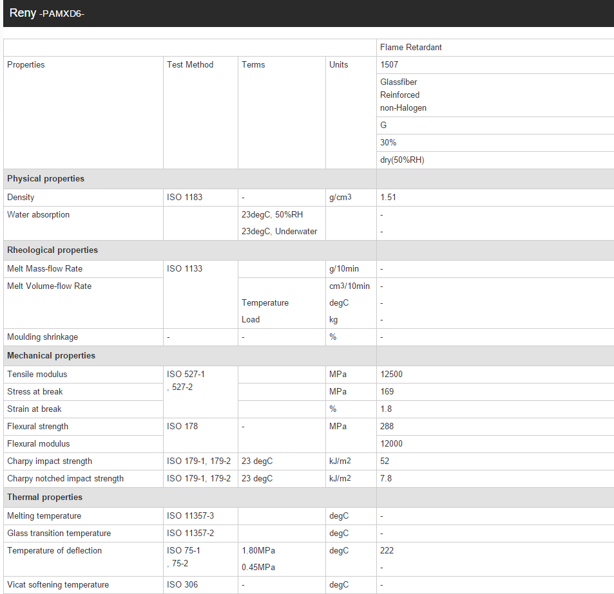This screenshot has height=594, width=614.
Task: Select the Melting temperature row label
Action: [44, 515]
